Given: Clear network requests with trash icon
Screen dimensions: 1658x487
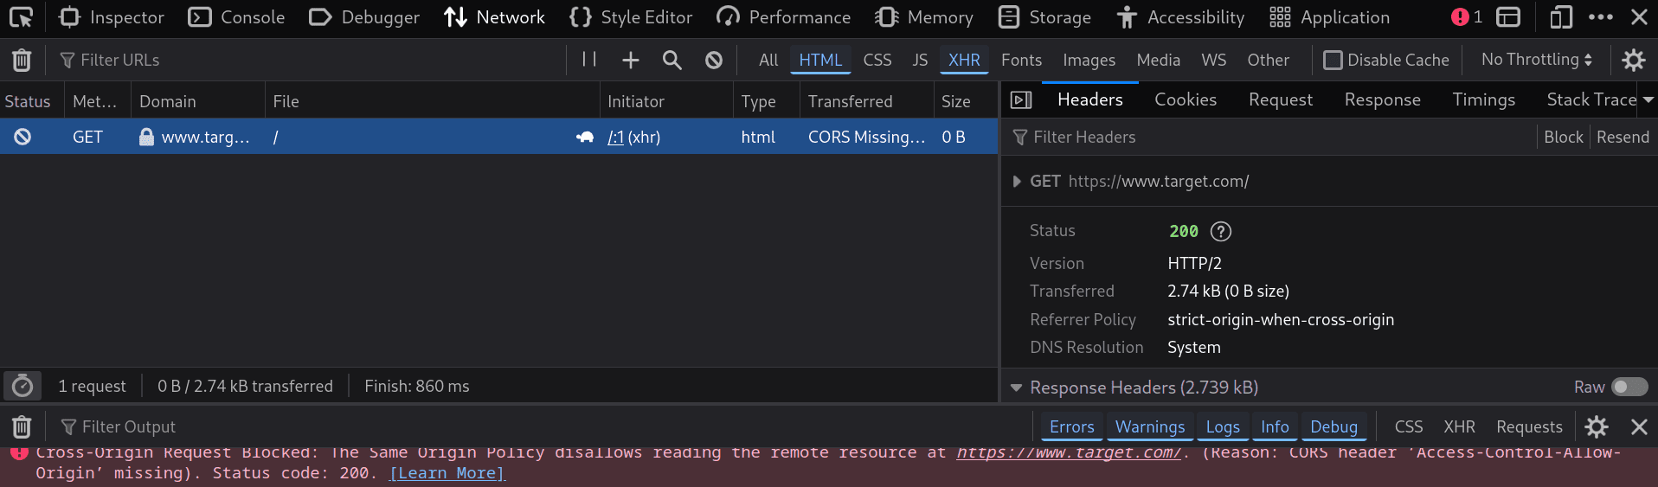Looking at the screenshot, I should (x=22, y=60).
